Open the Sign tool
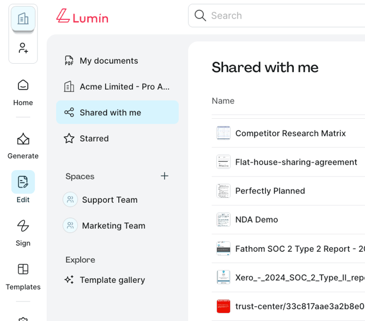 click(23, 232)
